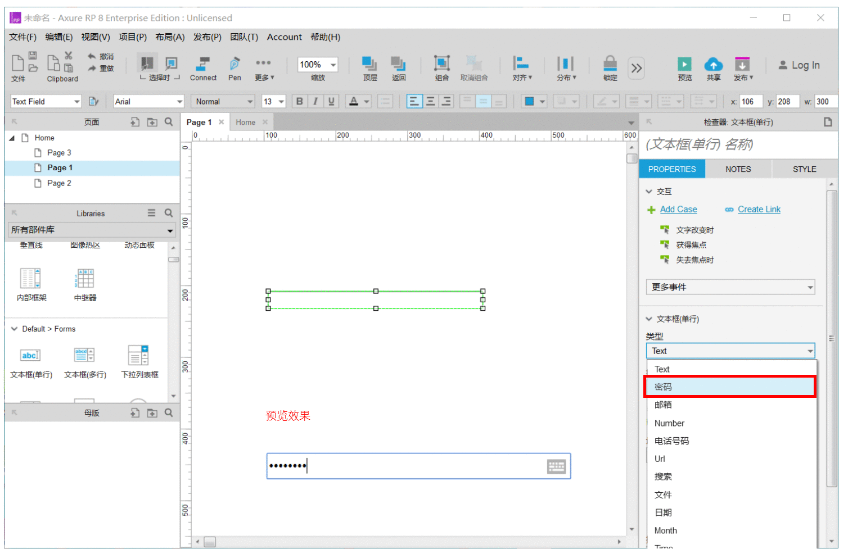
Task: Set text alignment to right
Action: pos(446,101)
